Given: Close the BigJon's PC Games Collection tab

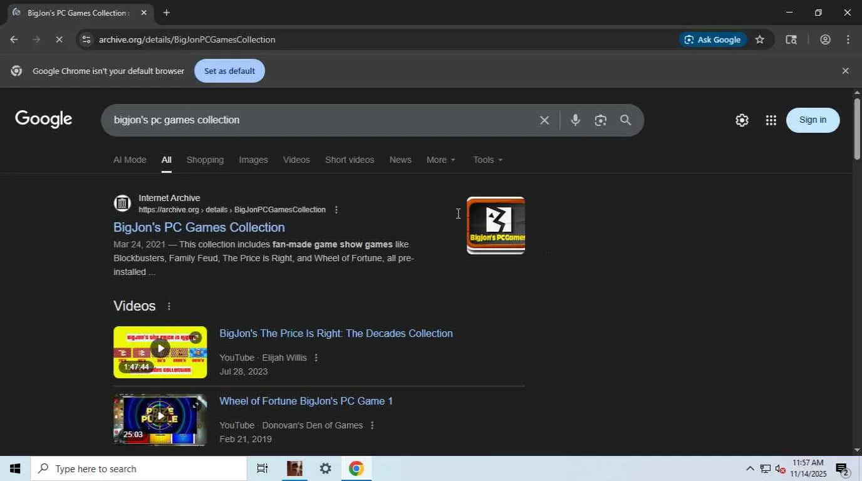Looking at the screenshot, I should [x=143, y=13].
